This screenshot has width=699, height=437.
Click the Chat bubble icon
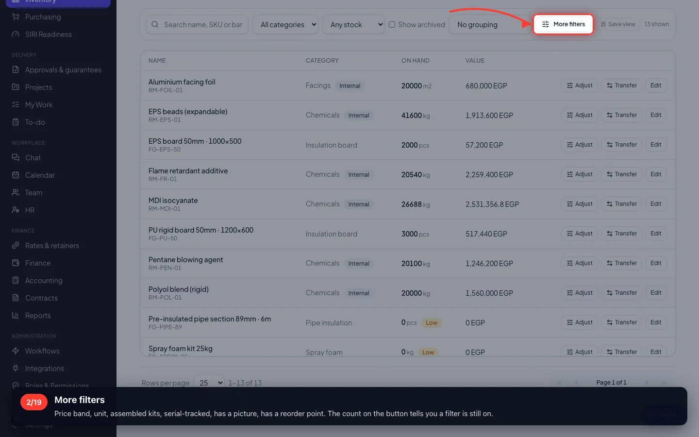pos(16,158)
